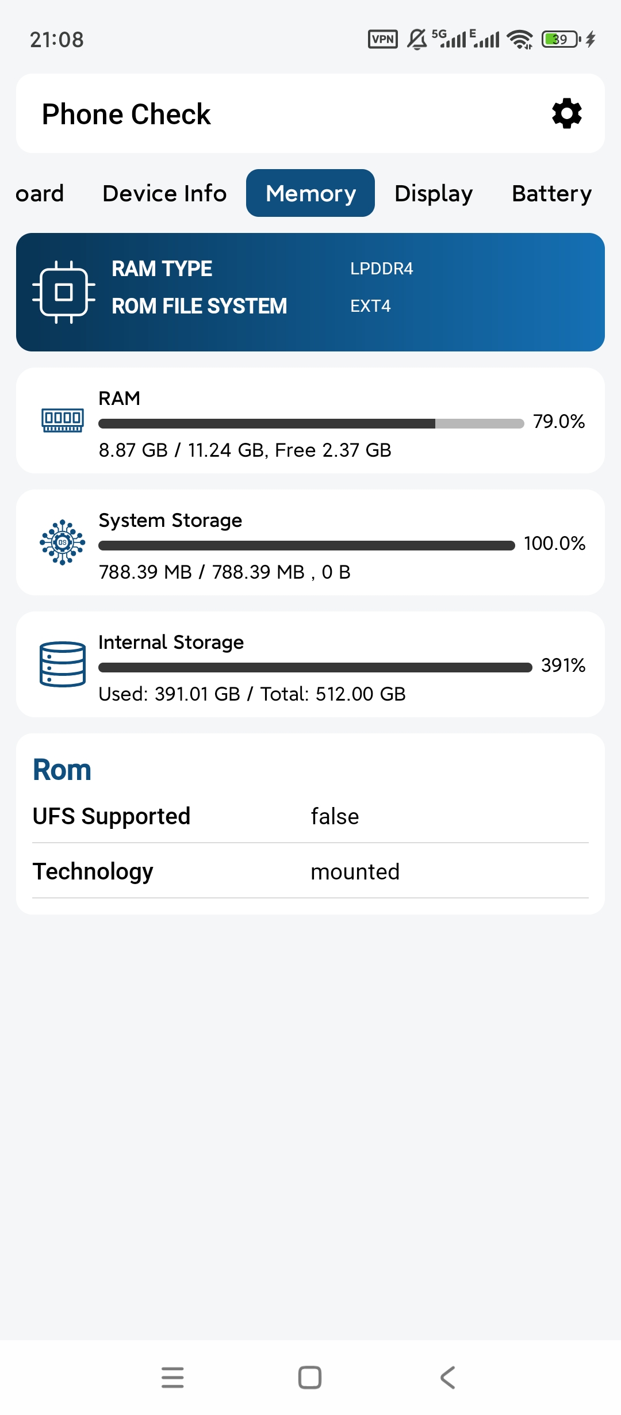The image size is (621, 1415).
Task: Switch to the Device Info tab
Action: pos(164,193)
